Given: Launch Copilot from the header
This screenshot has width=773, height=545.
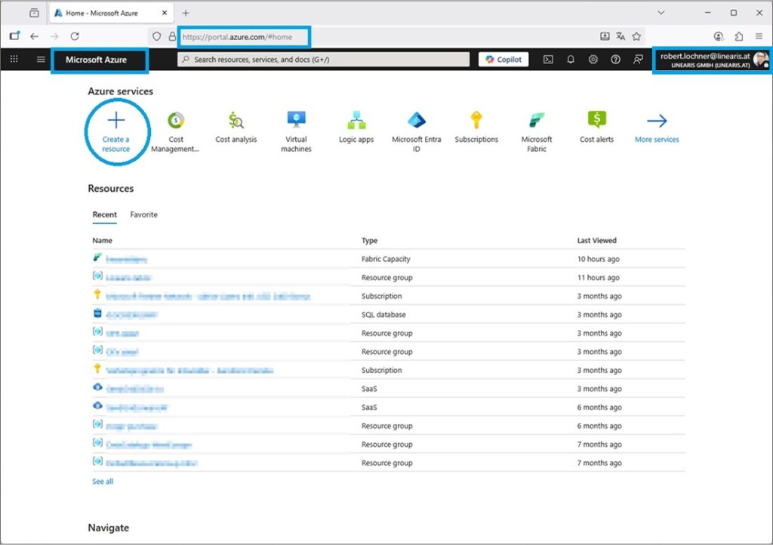Looking at the screenshot, I should pos(504,59).
